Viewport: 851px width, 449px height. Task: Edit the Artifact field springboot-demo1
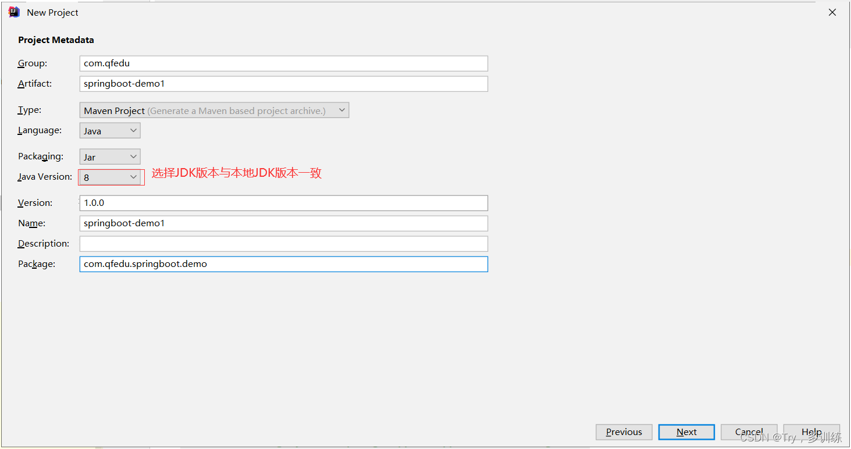click(x=284, y=84)
